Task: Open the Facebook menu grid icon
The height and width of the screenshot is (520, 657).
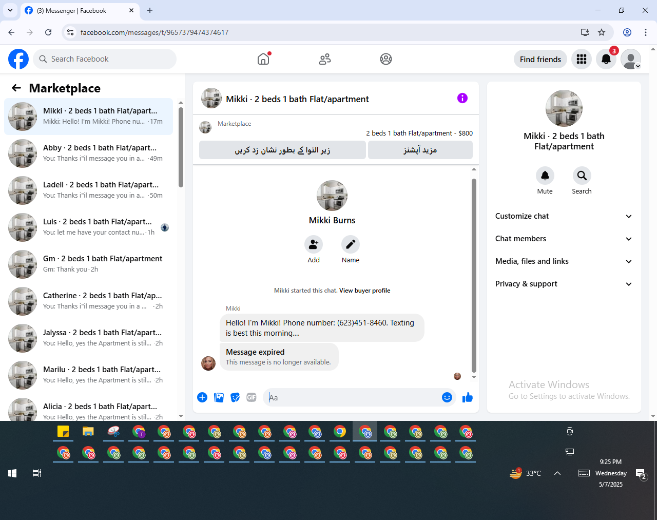Action: [x=582, y=59]
